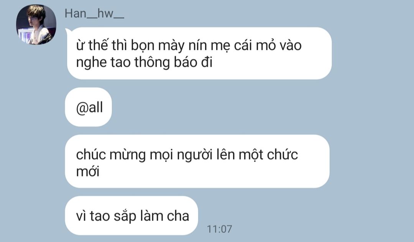Select the message starting "ừ thế thì bọn mày"

click(199, 53)
